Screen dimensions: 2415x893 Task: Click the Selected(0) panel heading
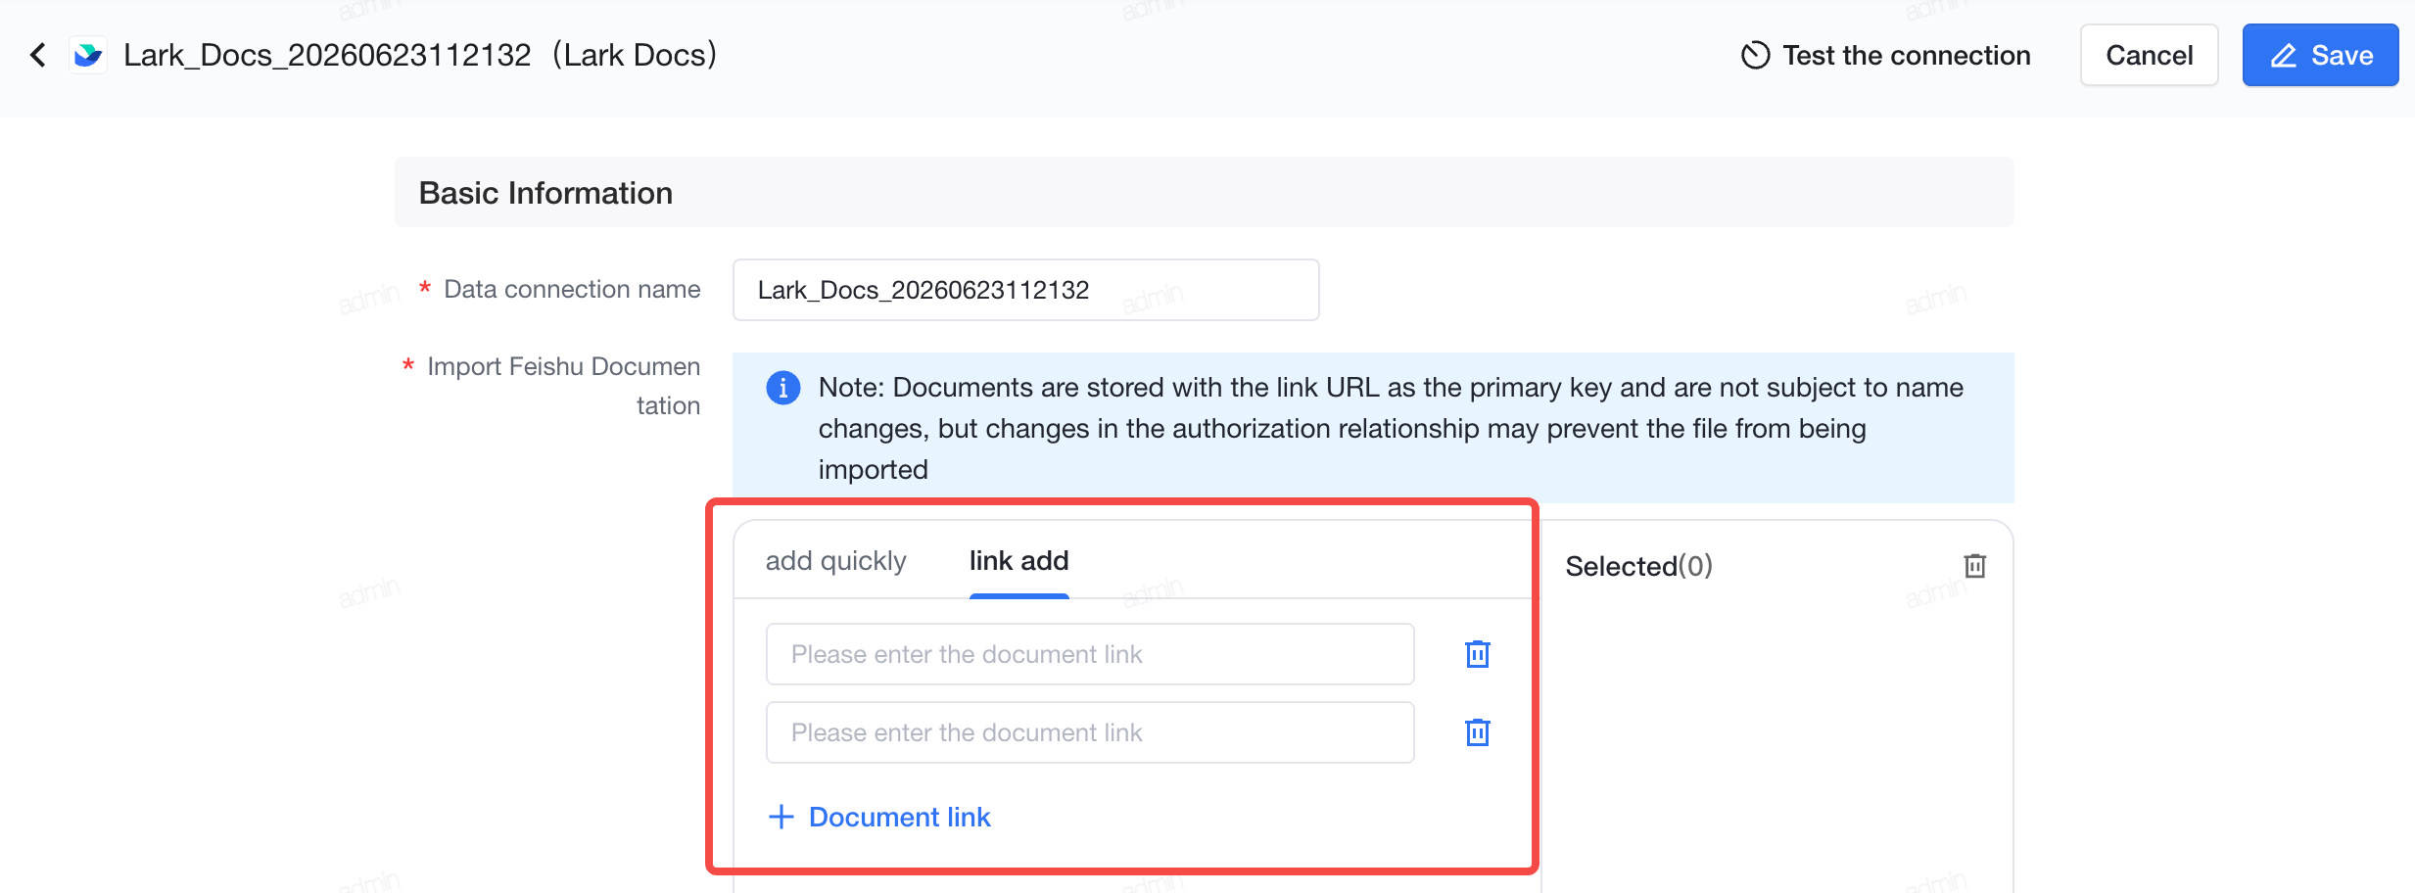[1638, 566]
